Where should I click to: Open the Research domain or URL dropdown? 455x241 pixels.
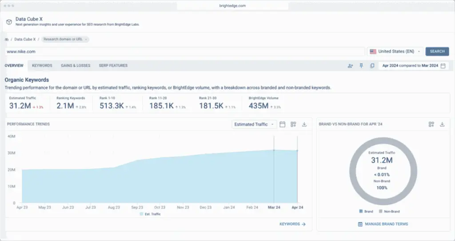[x=65, y=40]
